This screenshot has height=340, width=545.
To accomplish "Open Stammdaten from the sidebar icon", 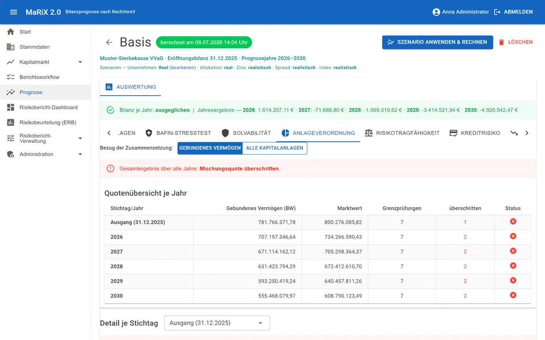I will click(11, 47).
